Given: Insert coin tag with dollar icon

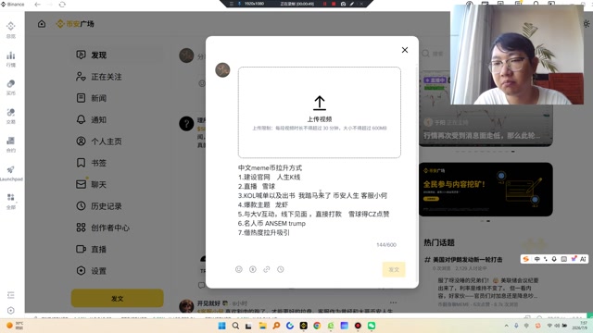Looking at the screenshot, I should [x=253, y=269].
